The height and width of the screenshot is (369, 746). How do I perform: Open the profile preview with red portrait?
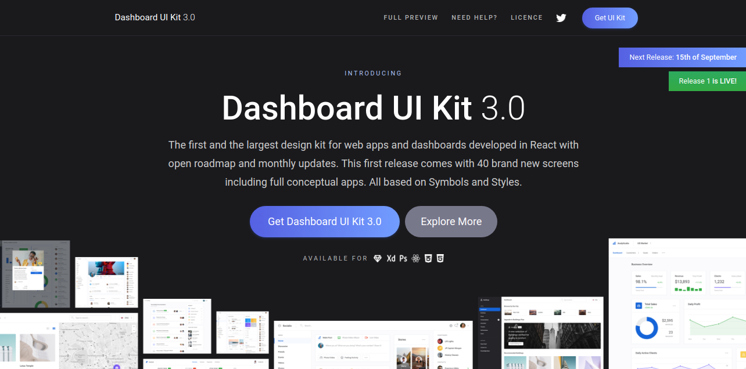(x=106, y=283)
